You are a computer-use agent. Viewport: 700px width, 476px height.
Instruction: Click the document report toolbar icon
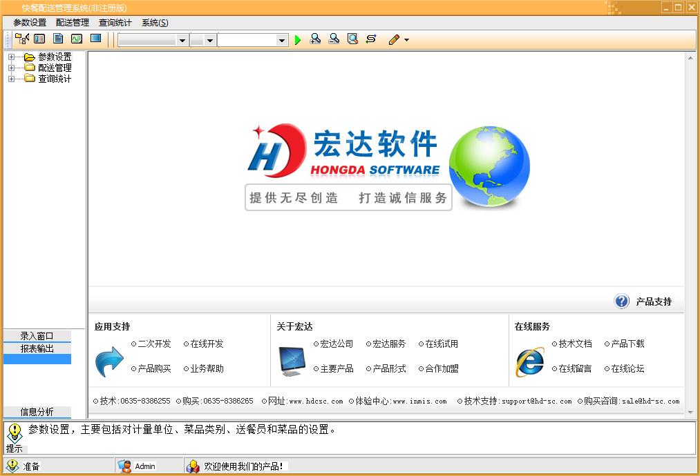58,39
